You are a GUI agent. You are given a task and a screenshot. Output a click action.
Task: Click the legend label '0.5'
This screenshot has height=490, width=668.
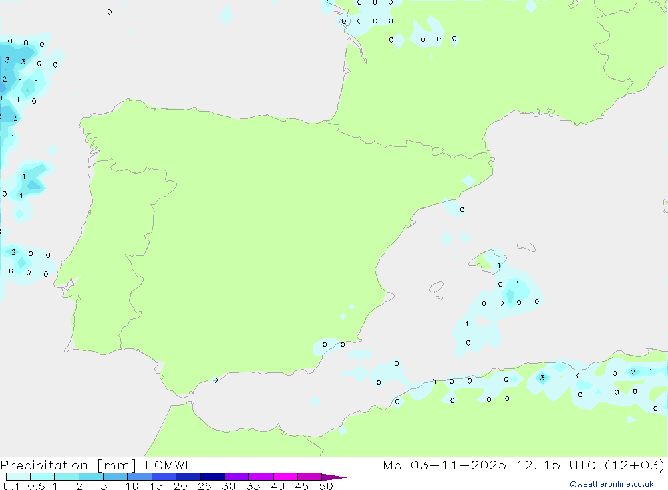pyautogui.click(x=36, y=486)
